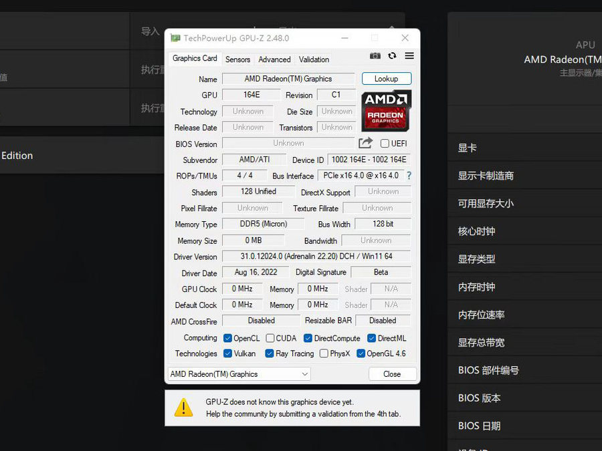Click the Name field with AMD Radeon Graphics
This screenshot has height=451, width=602.
click(288, 79)
